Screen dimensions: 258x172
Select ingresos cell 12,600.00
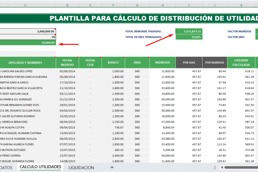coord(163,71)
